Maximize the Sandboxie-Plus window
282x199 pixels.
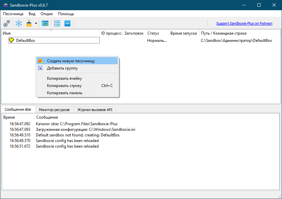(x=259, y=5)
